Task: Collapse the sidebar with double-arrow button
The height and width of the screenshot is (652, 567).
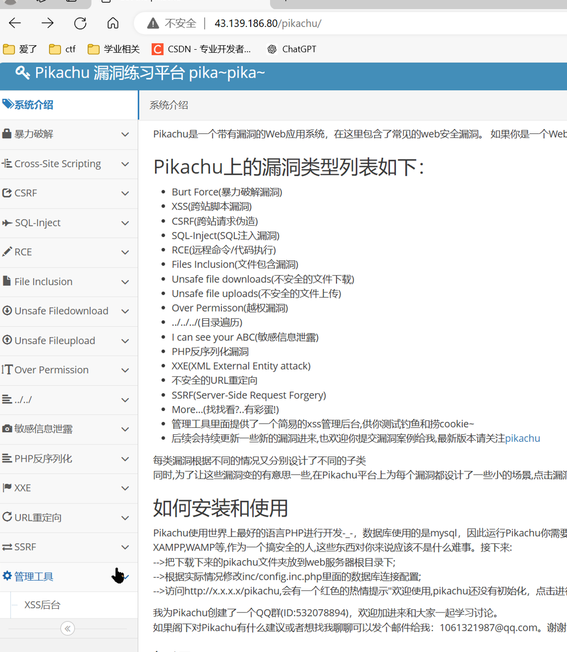Action: click(x=67, y=628)
